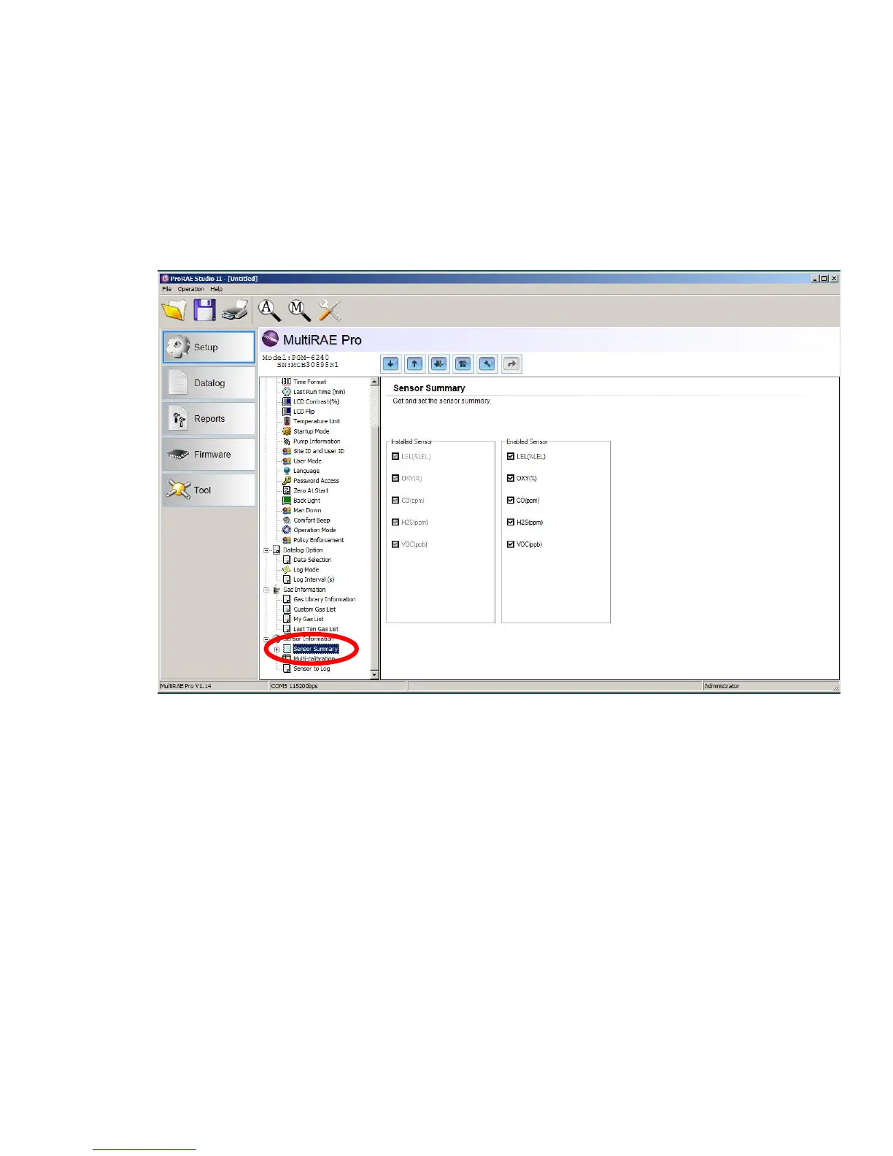Select Sensor to Log tree item
Screen dimensions: 893x1156
312,668
